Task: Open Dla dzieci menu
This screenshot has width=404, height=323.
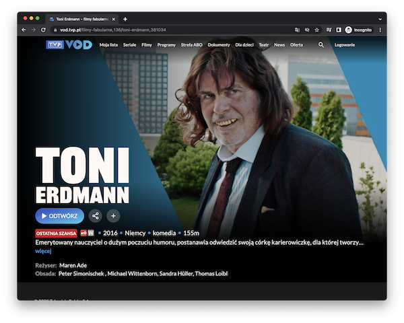Action: [244, 45]
